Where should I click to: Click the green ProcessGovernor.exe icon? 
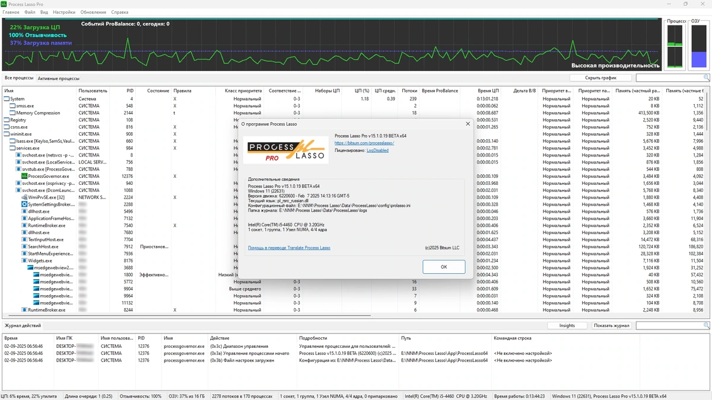(x=24, y=177)
